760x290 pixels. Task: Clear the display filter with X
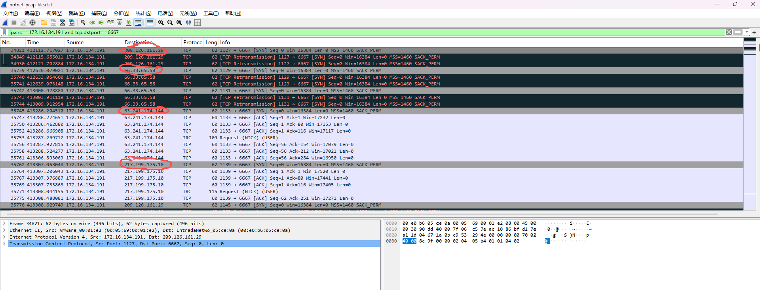click(729, 32)
